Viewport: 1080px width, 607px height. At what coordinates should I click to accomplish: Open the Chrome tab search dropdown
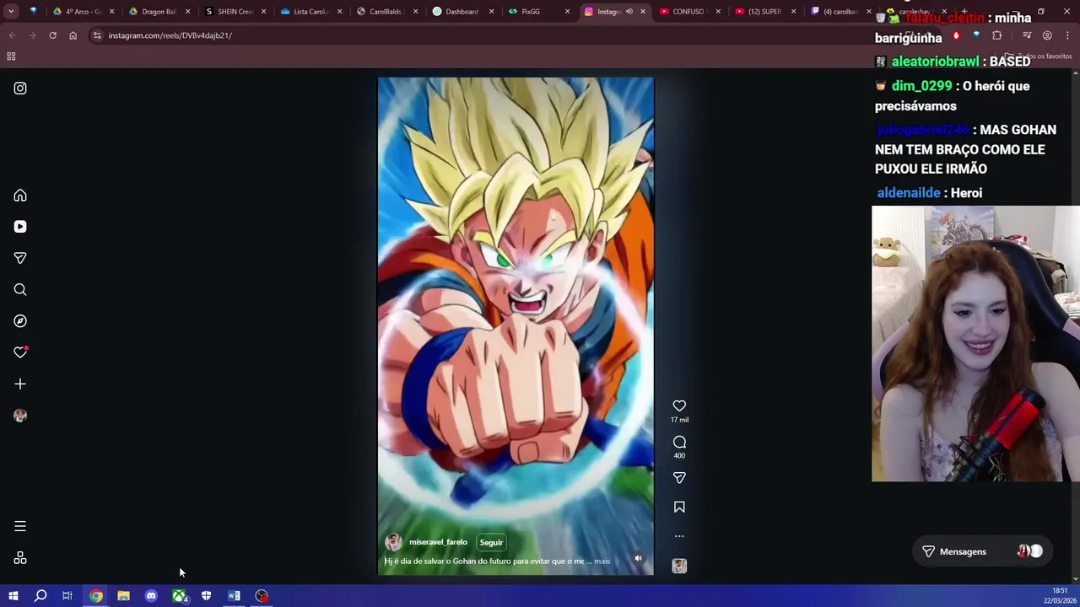[11, 12]
